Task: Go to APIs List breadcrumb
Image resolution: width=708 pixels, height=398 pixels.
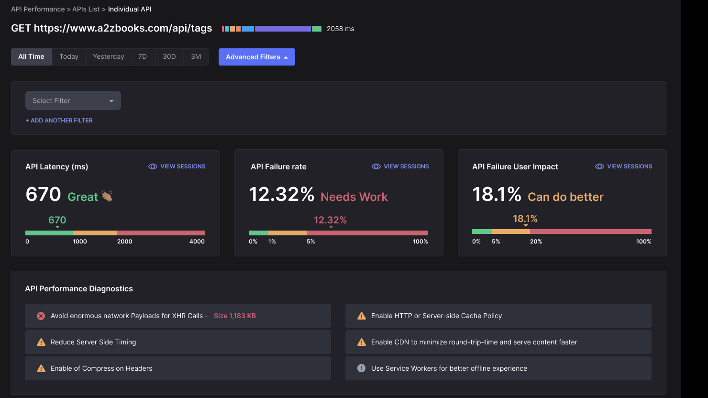Action: click(x=86, y=9)
